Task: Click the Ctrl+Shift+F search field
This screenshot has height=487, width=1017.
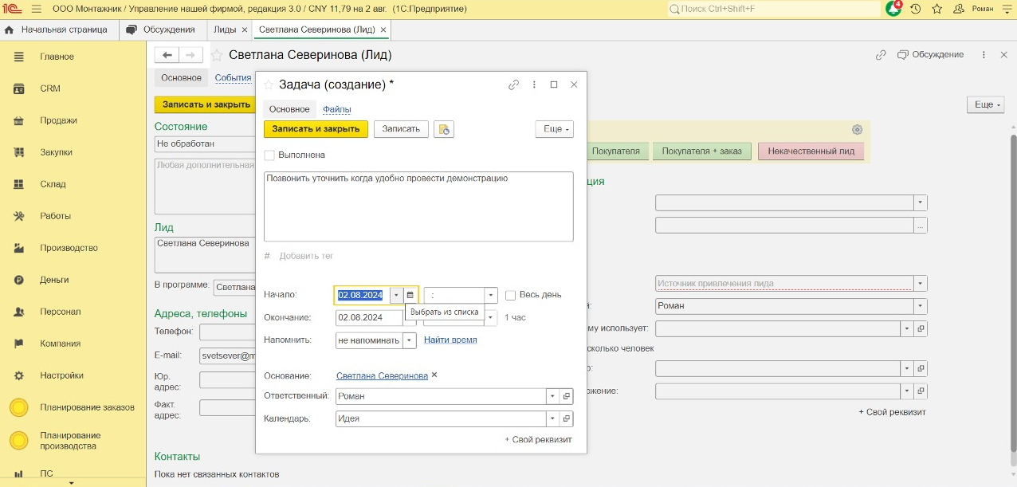Action: (x=773, y=9)
